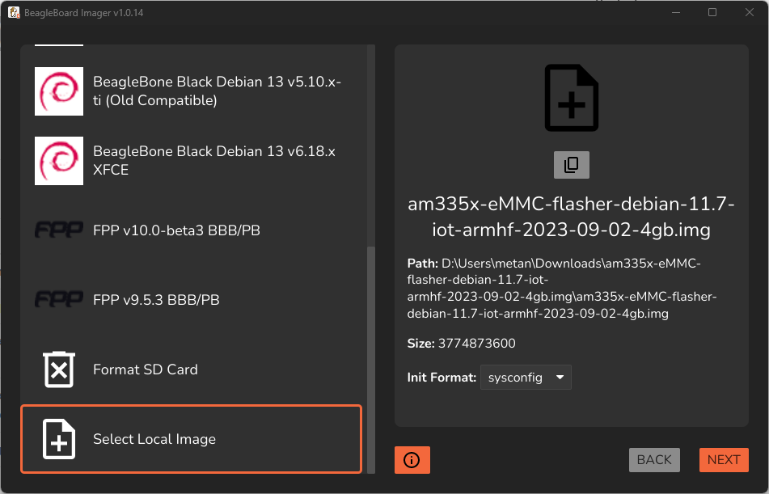This screenshot has height=494, width=769.
Task: Click the image list vertical scrollbar
Action: pos(371,360)
